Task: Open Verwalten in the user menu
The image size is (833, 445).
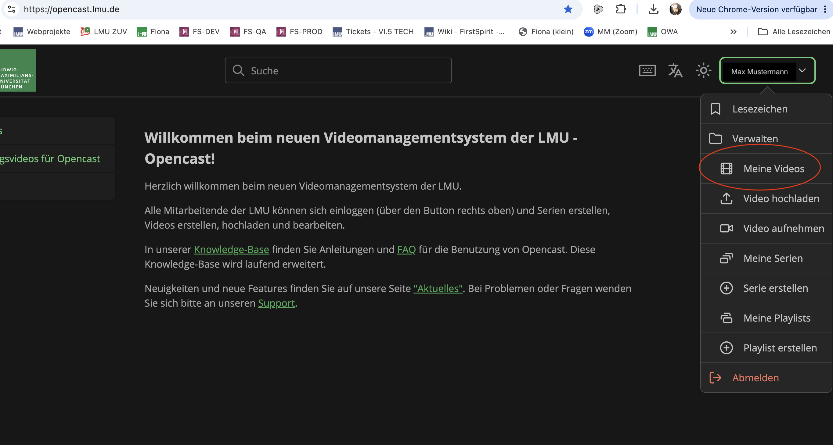Action: 766,139
